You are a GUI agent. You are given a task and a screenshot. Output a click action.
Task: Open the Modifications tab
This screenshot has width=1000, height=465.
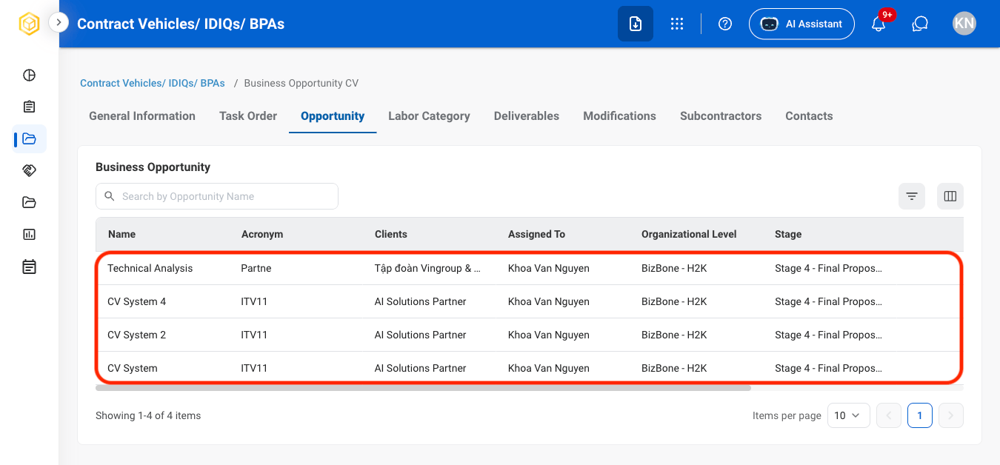(x=620, y=116)
